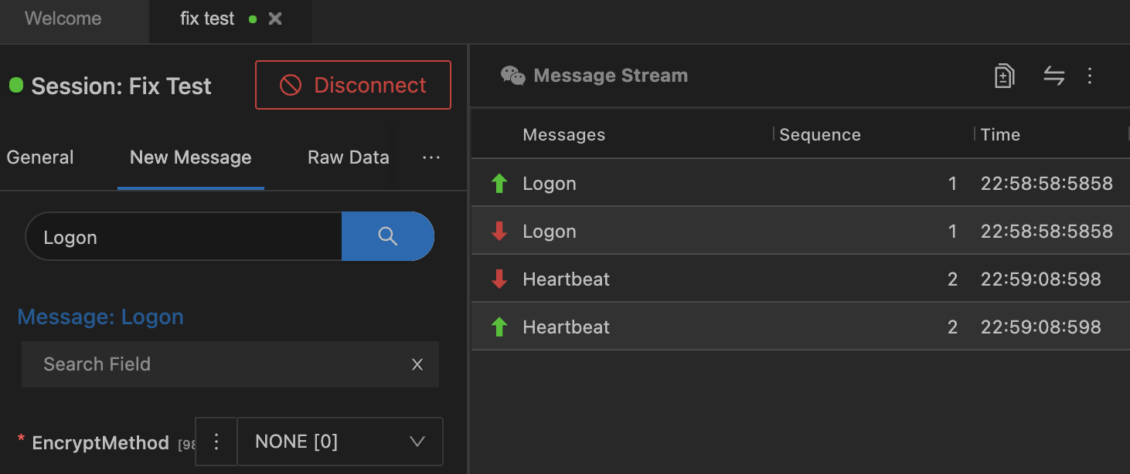Open the Raw Data tab
Viewport: 1130px width, 474px height.
click(349, 157)
